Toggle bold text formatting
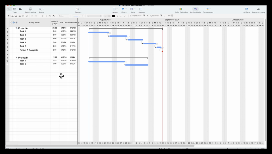272x154 pixels. point(117,16)
